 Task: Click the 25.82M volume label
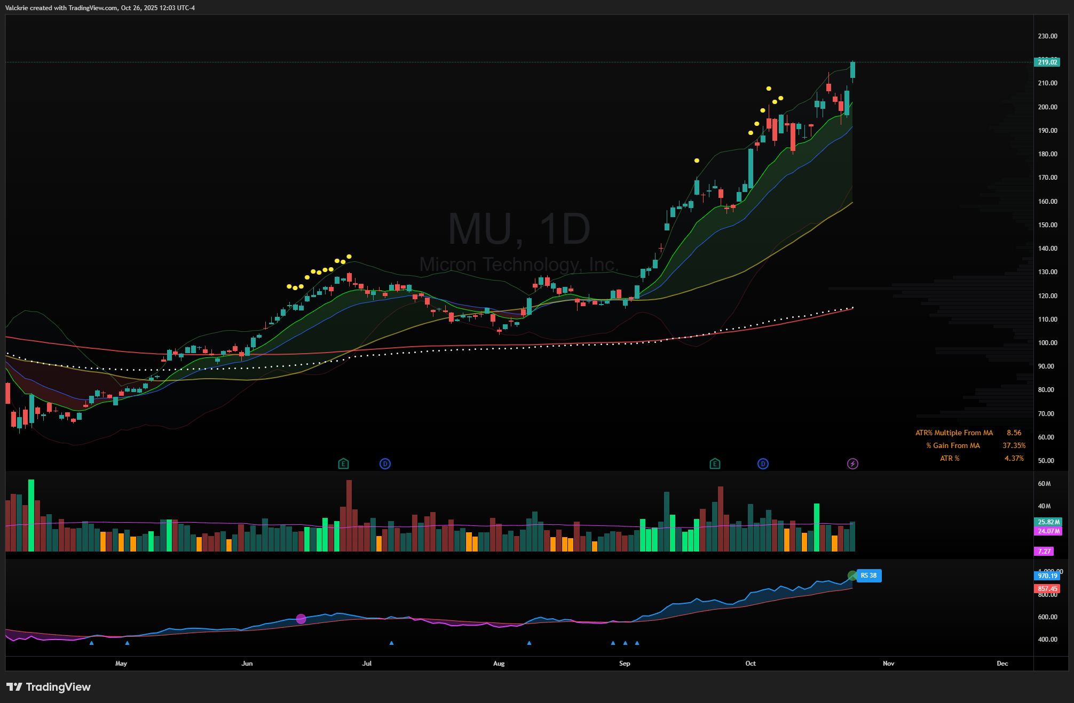click(x=1048, y=522)
